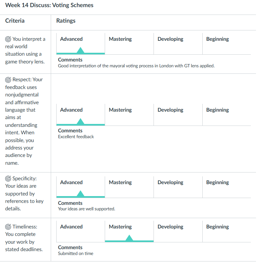Click the outcome icon beside real world situation criterion
Screen dimensions: 267x266
pos(8,39)
